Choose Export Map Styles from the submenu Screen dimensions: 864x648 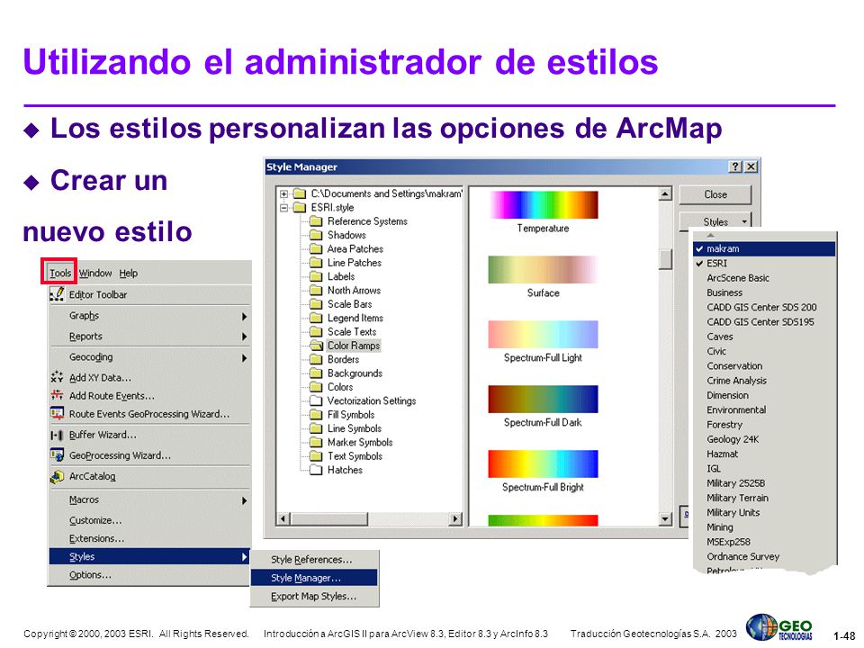(x=315, y=596)
